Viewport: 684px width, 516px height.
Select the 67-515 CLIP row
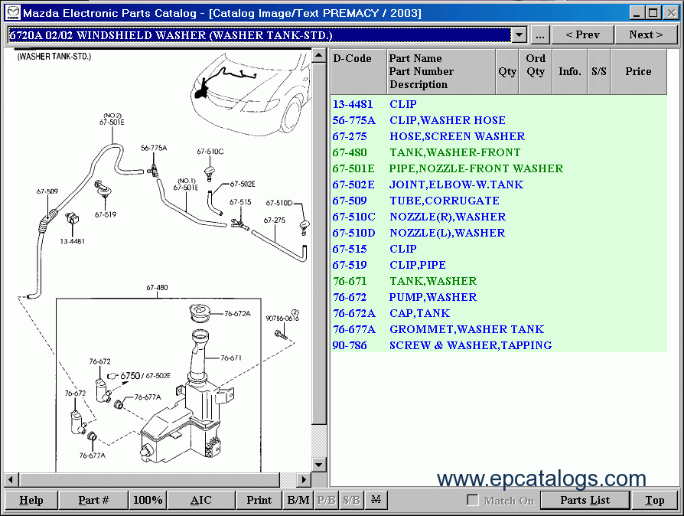(499, 249)
